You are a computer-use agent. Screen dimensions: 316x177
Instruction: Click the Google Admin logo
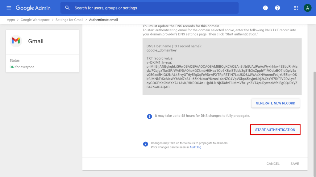click(x=33, y=8)
